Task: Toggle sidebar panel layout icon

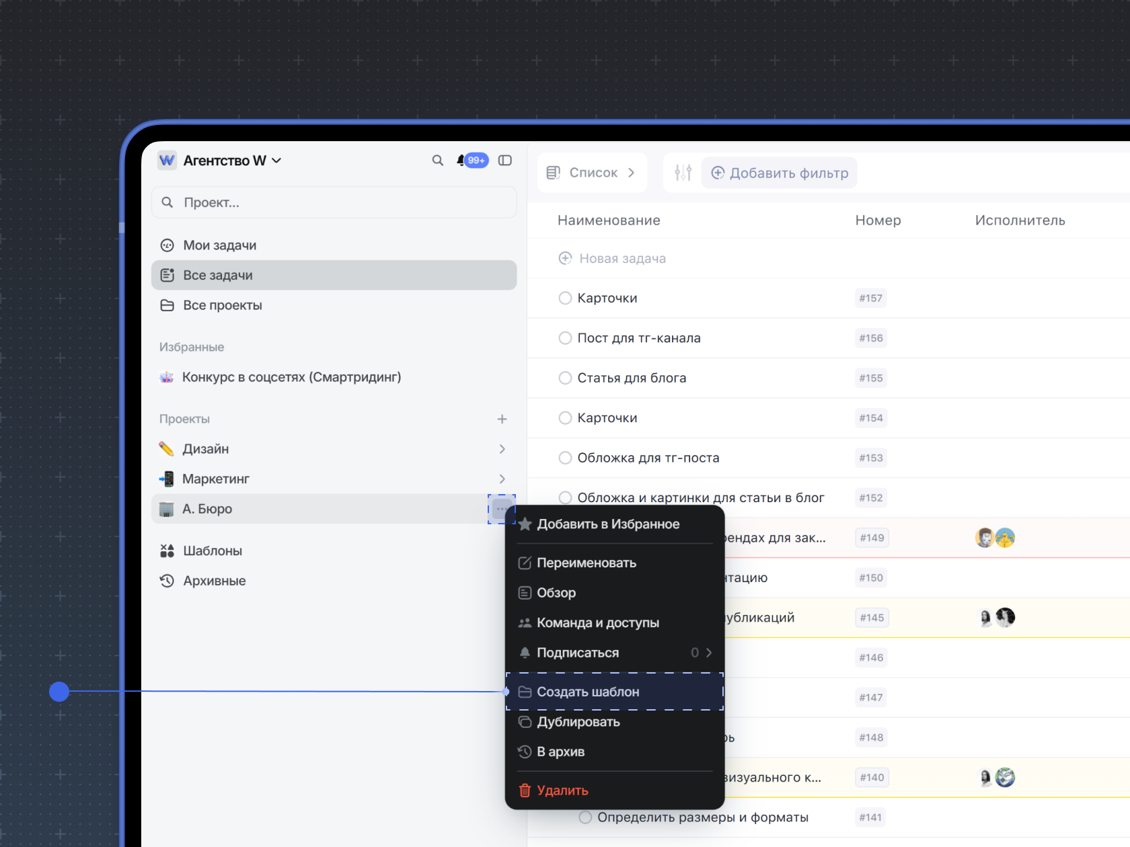Action: pos(504,161)
